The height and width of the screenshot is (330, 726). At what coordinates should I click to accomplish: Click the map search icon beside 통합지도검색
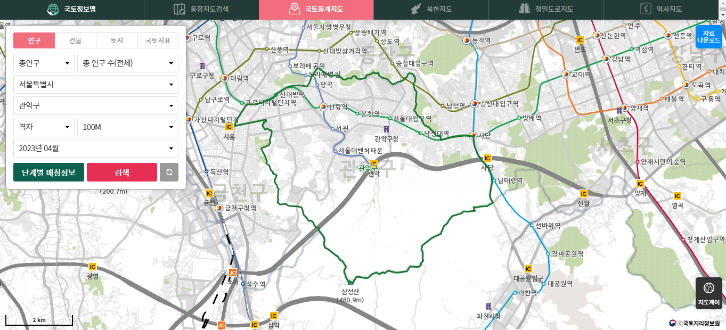180,9
